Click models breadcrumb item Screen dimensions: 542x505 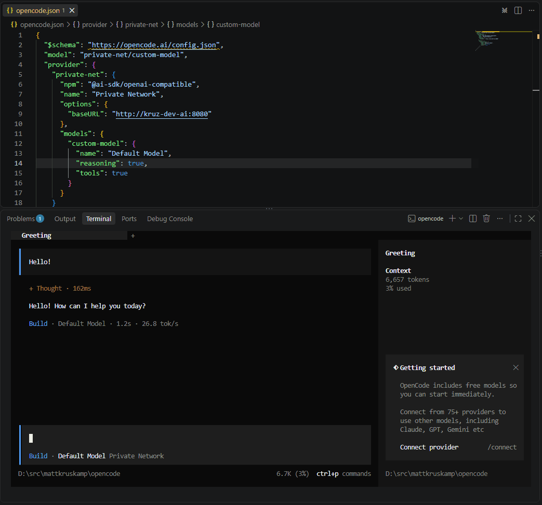pyautogui.click(x=182, y=24)
